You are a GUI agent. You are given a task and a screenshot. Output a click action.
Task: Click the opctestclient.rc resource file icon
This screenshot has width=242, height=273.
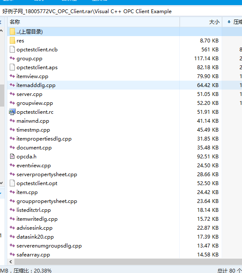pos(12,112)
